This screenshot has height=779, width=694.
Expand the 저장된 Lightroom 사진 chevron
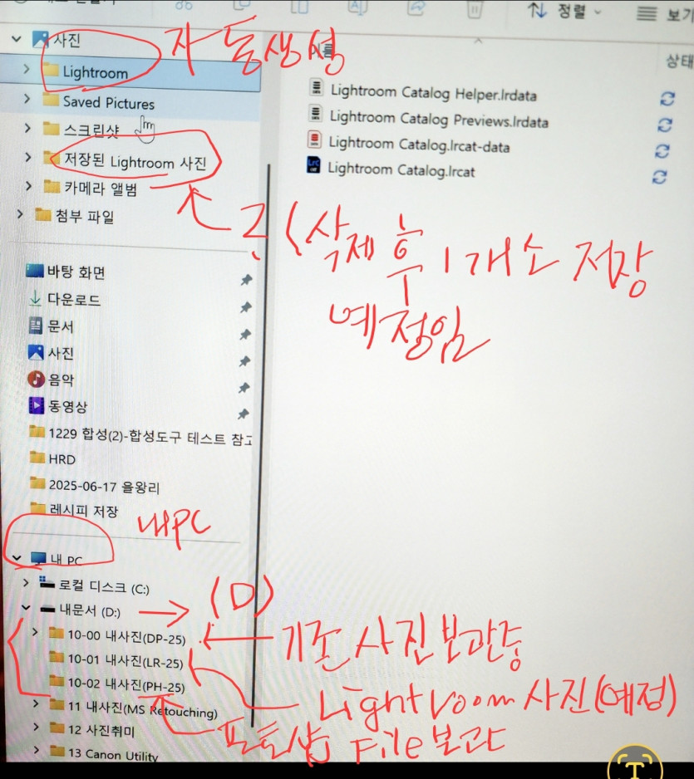coord(28,158)
